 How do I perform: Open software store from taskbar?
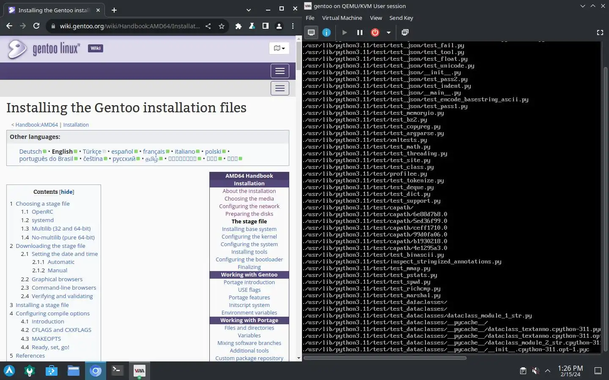click(52, 371)
